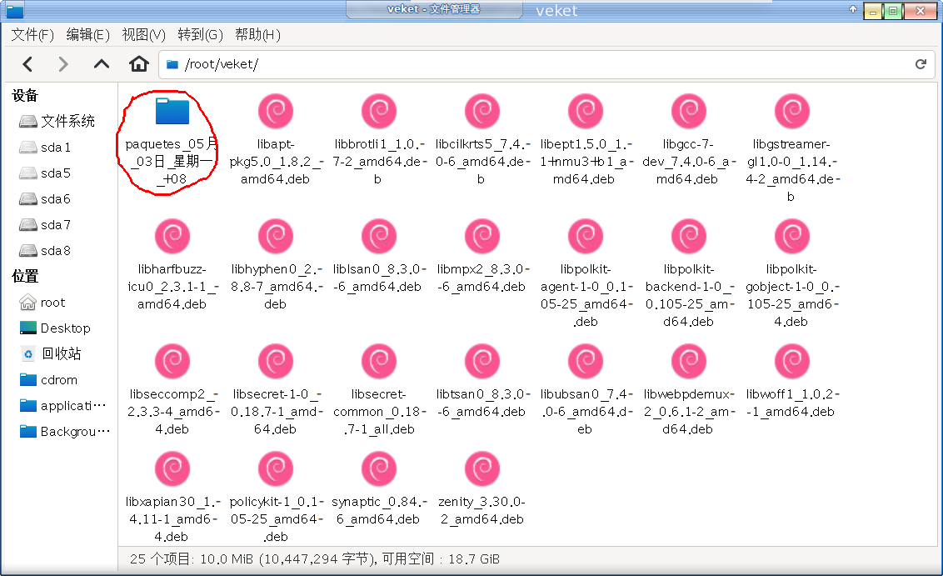Image resolution: width=943 pixels, height=576 pixels.
Task: Select the libwoff1 deb package icon
Action: 792,361
